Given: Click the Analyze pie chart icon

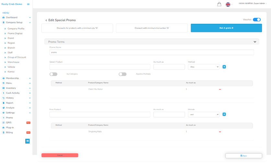Looking at the screenshot, I should click(x=4, y=108).
